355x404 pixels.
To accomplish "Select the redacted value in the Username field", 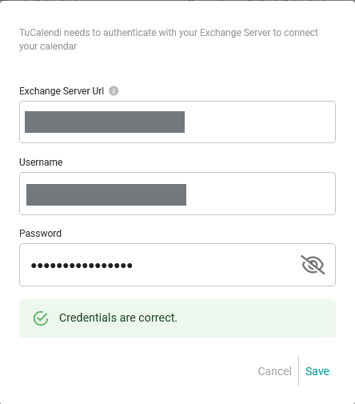I will pyautogui.click(x=106, y=194).
